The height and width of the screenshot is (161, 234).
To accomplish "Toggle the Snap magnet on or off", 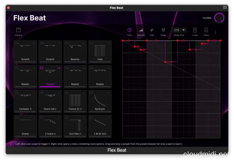I will [x=163, y=30].
